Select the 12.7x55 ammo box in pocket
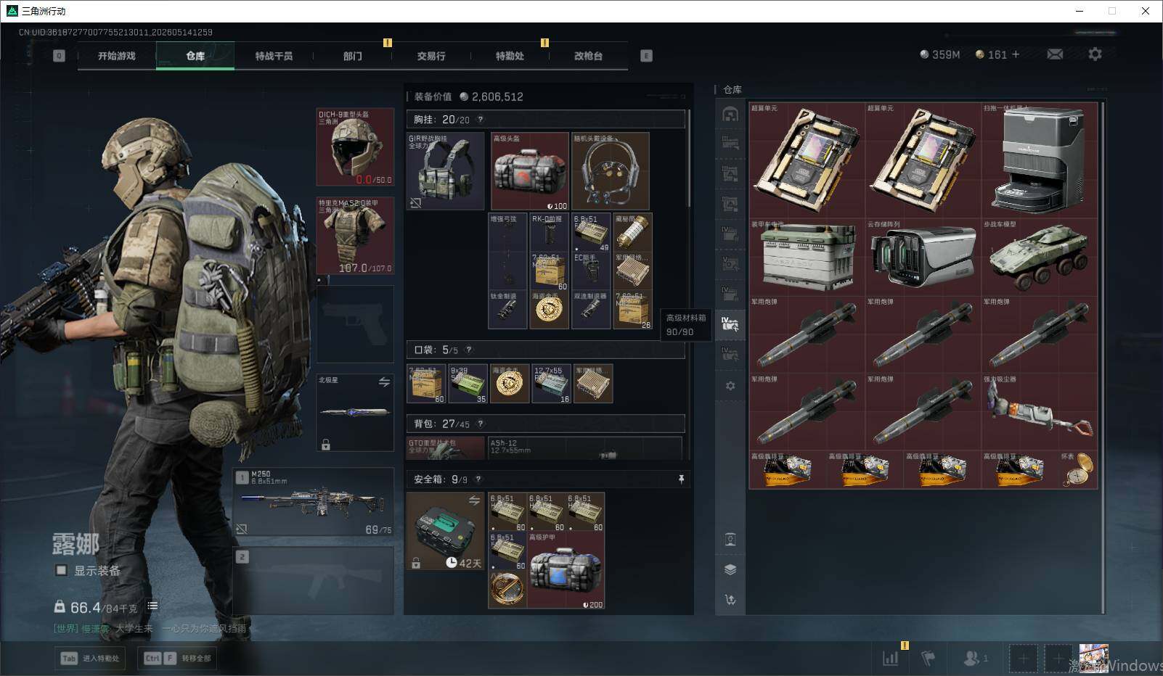 (x=552, y=384)
